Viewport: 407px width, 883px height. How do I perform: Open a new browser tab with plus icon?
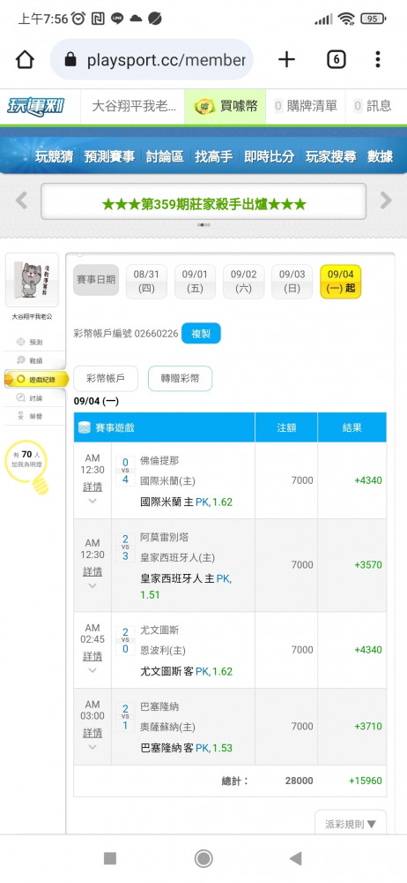pyautogui.click(x=286, y=59)
